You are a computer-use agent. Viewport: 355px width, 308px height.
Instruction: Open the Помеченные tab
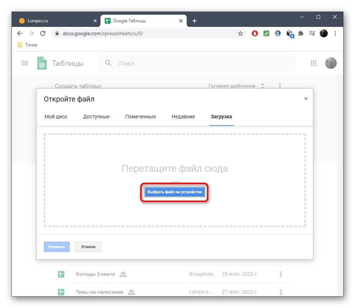[140, 117]
